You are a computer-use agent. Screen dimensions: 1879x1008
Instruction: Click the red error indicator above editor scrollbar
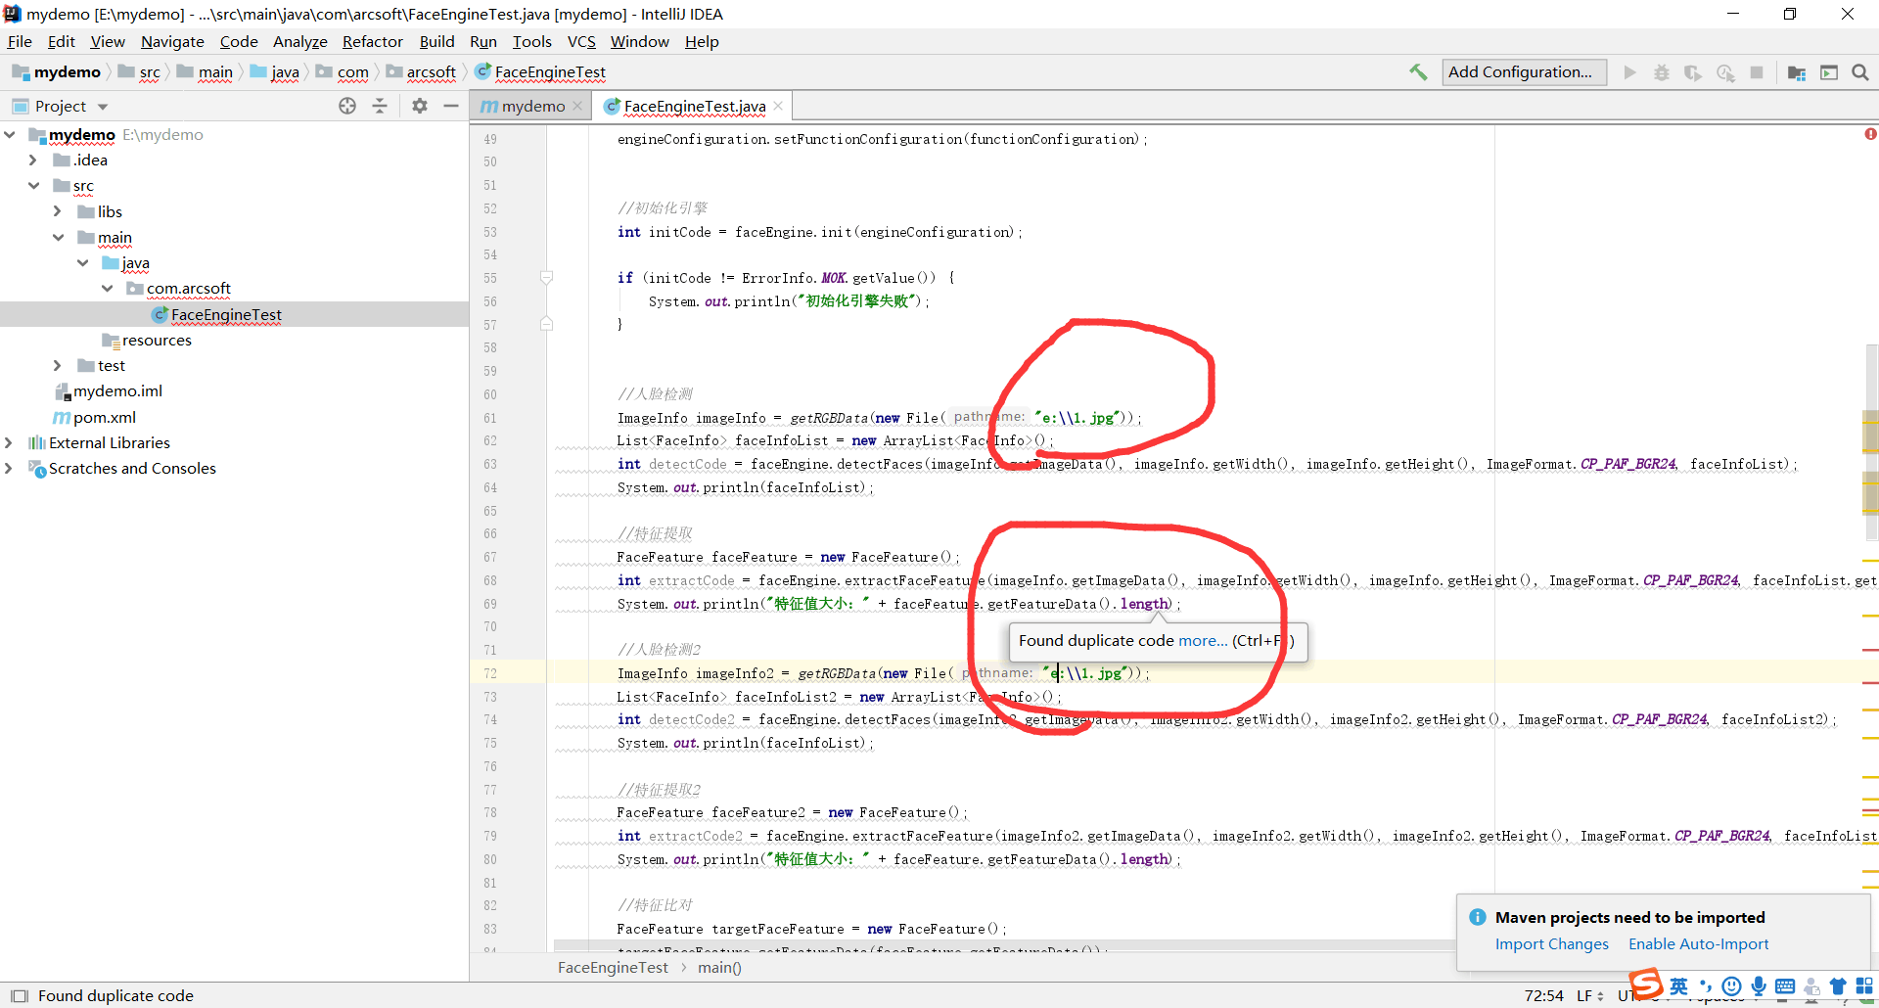(1871, 134)
